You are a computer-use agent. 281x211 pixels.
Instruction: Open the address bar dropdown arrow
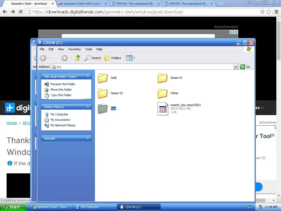pyautogui.click(x=236, y=67)
